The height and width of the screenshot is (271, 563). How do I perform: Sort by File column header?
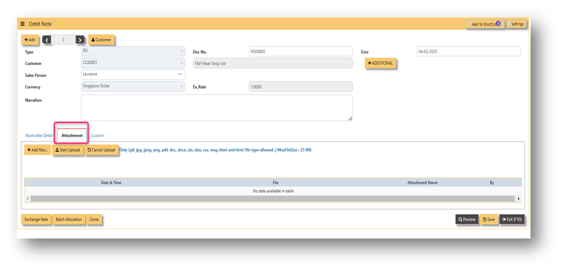[275, 183]
